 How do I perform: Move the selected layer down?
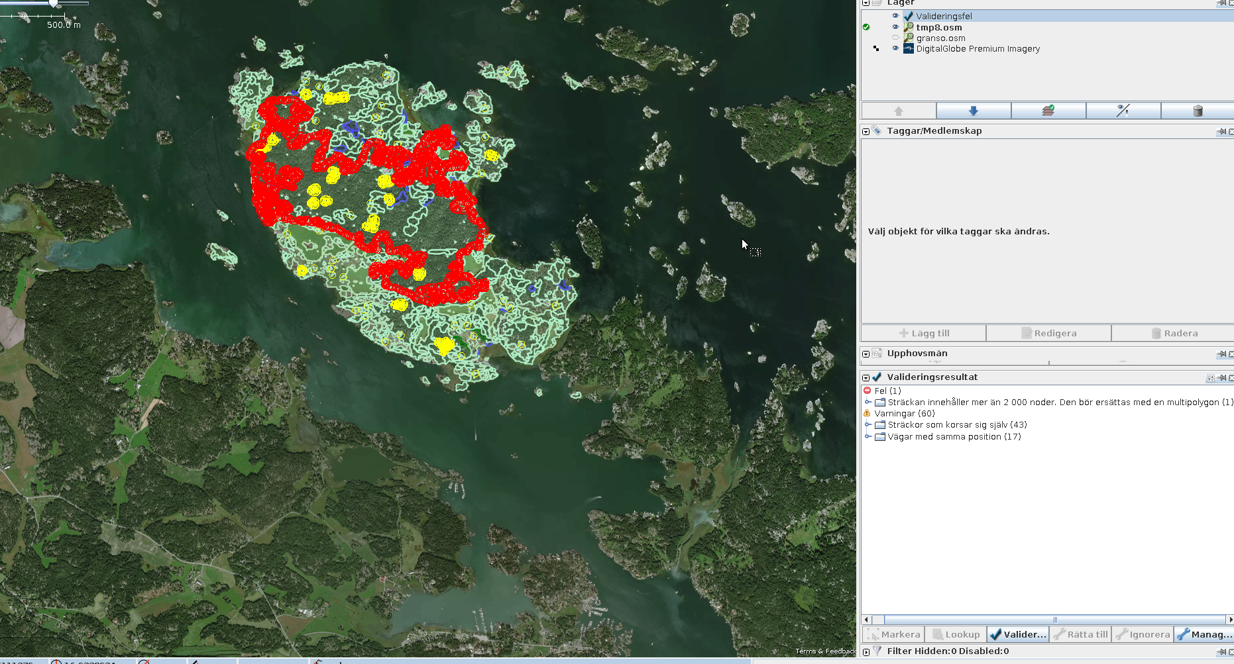973,111
